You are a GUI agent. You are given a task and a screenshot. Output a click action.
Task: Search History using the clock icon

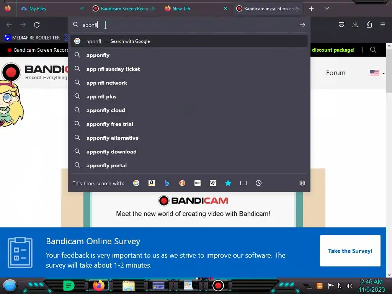[258, 183]
